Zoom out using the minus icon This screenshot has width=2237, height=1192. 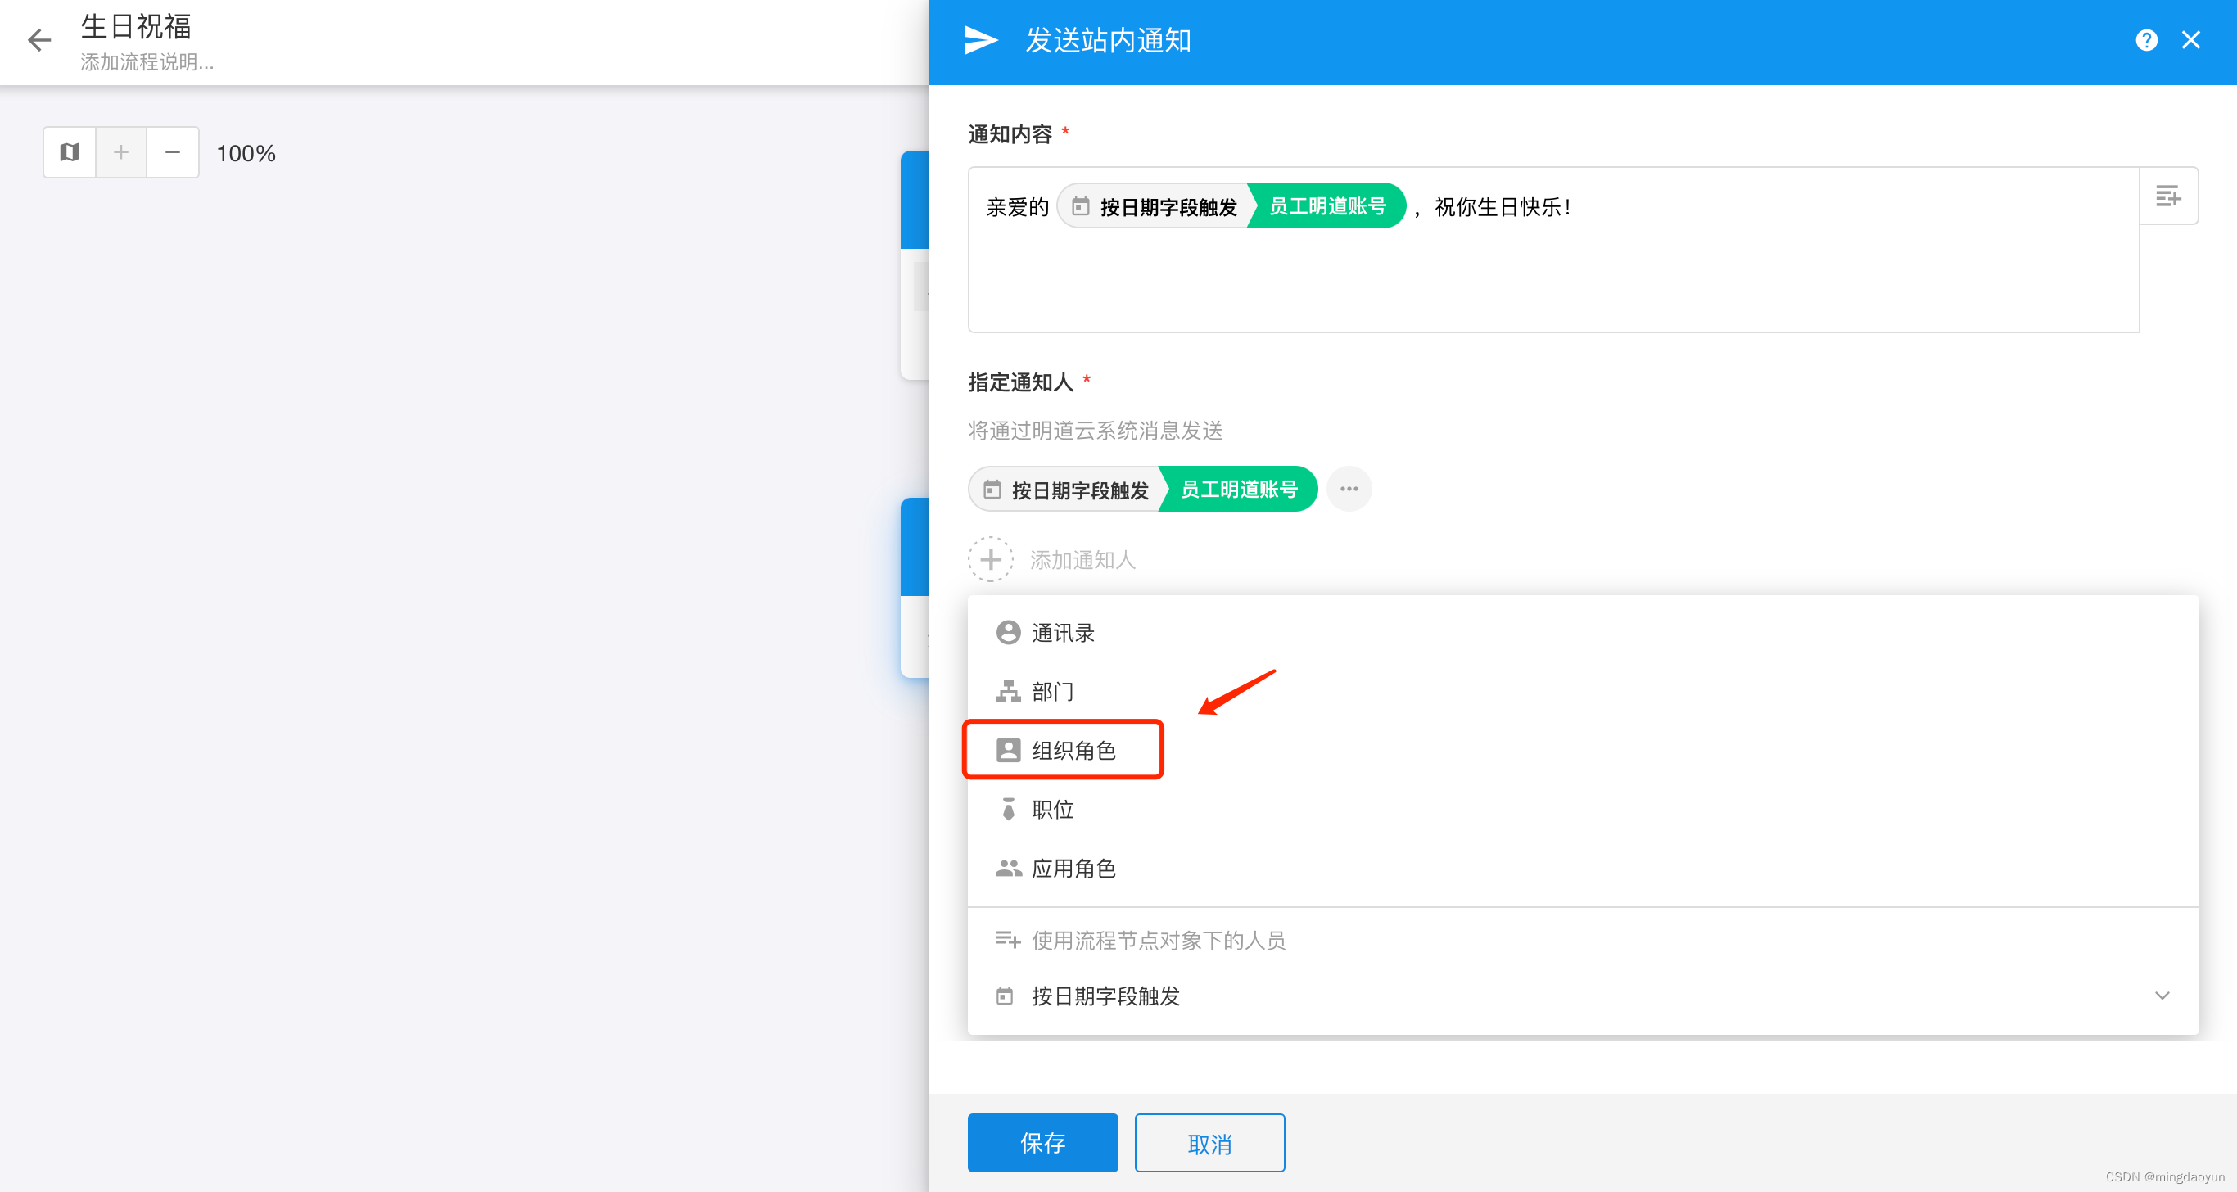tap(173, 152)
